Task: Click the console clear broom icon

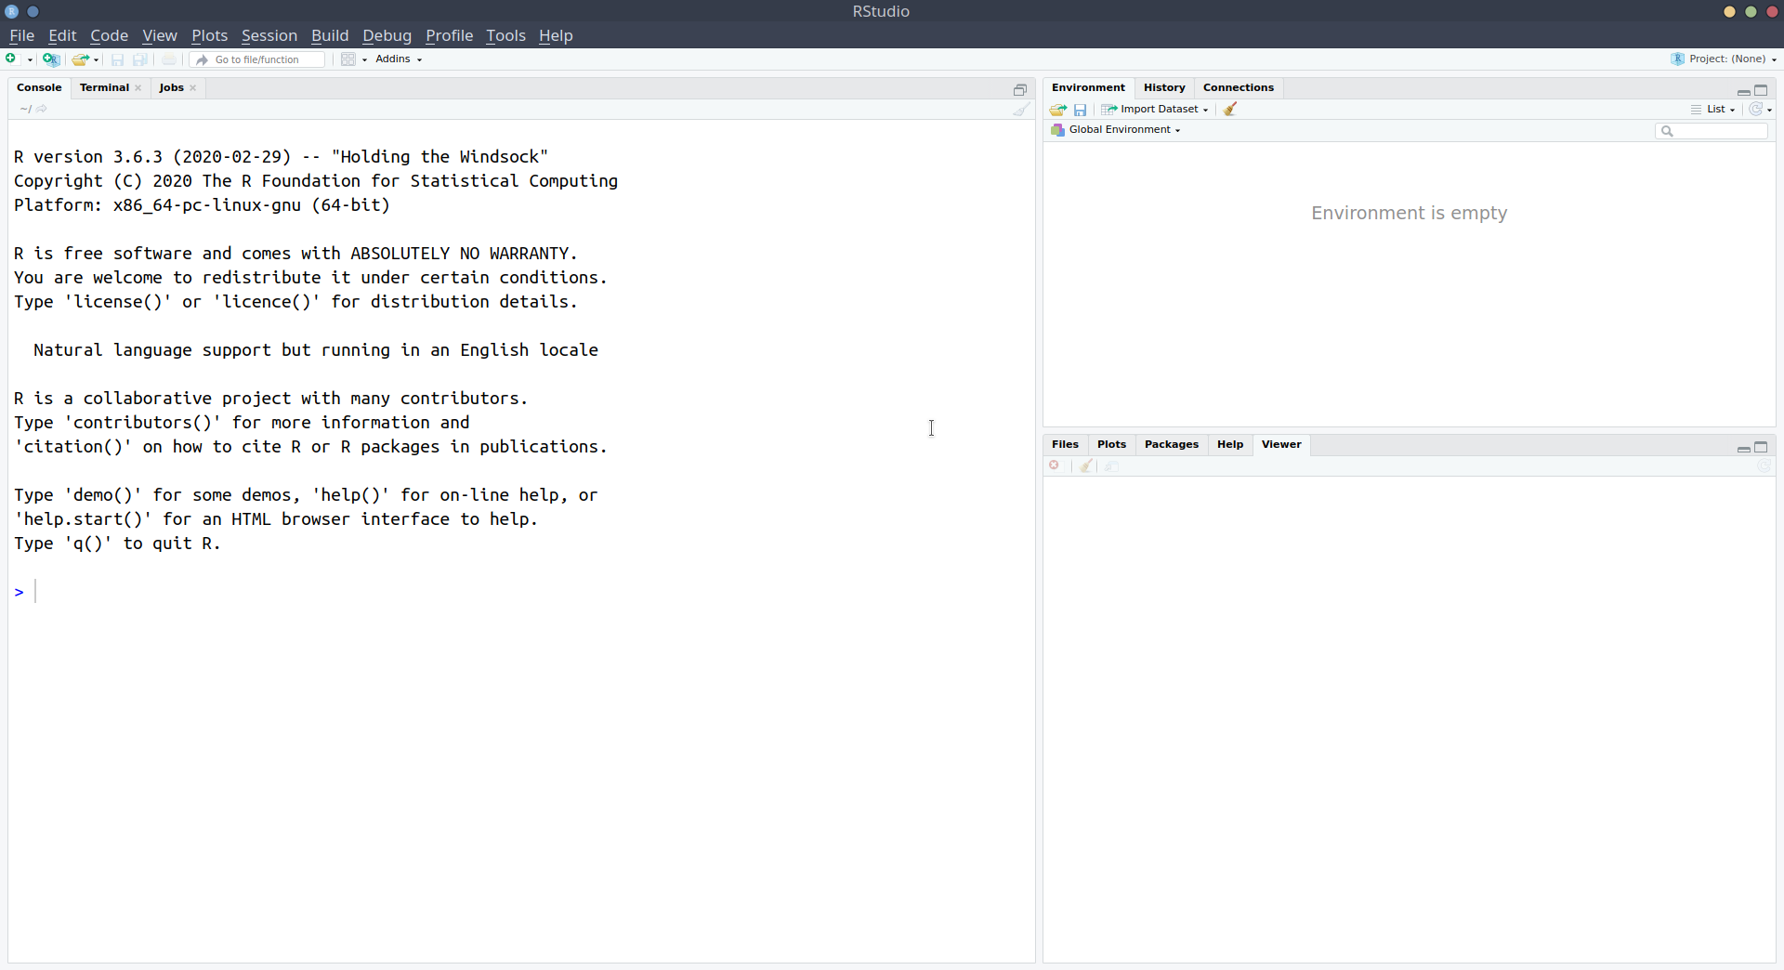Action: (1021, 110)
